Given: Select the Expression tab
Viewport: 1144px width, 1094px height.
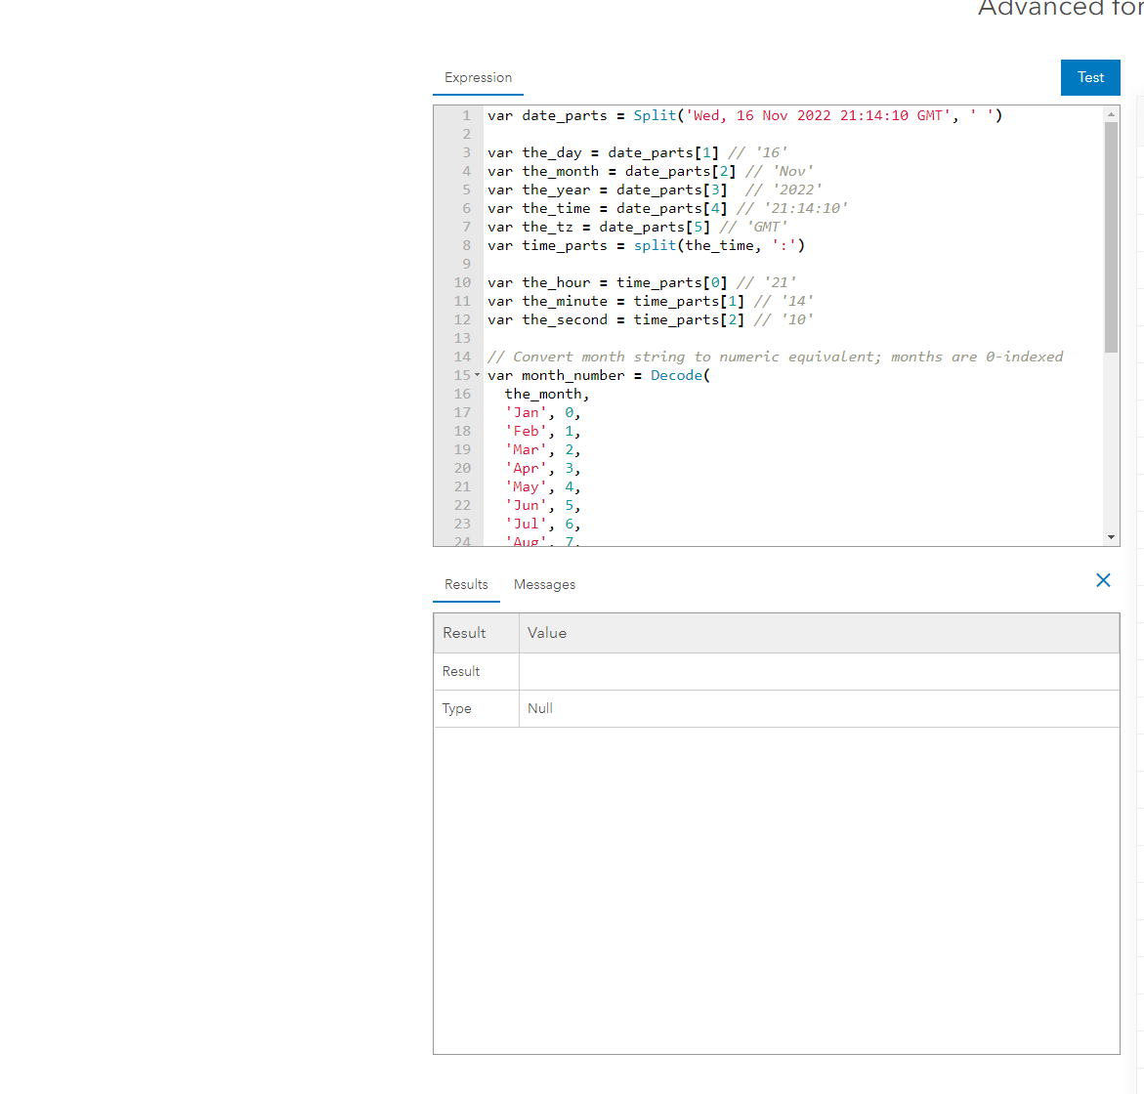Looking at the screenshot, I should [478, 77].
